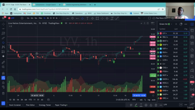Image resolution: width=195 pixels, height=110 pixels.
Task: Open the RTH session dropdown
Action: (134, 100)
